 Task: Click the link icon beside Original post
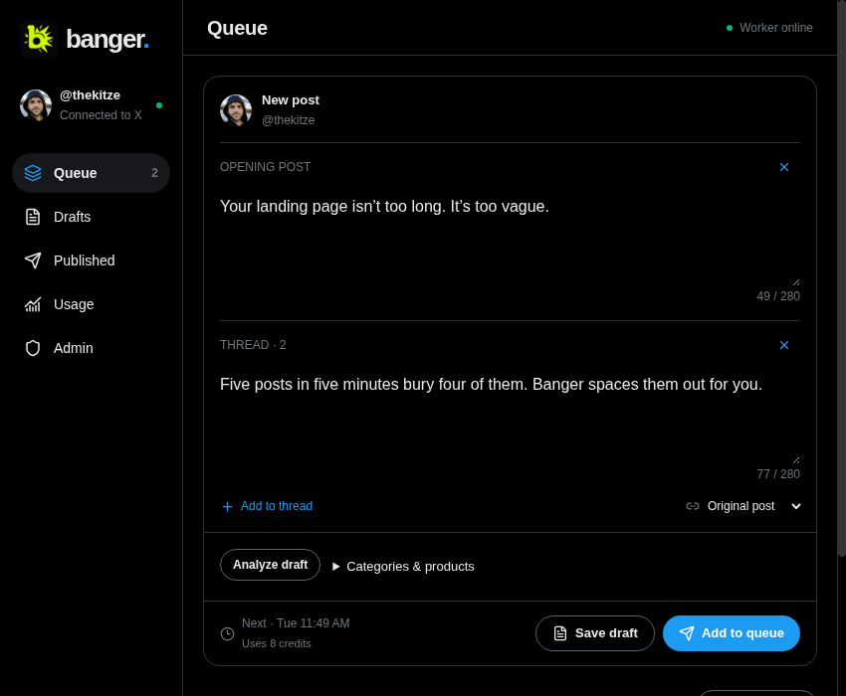coord(693,506)
